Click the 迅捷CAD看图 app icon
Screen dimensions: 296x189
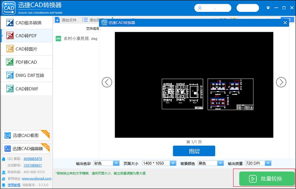(x=7, y=135)
